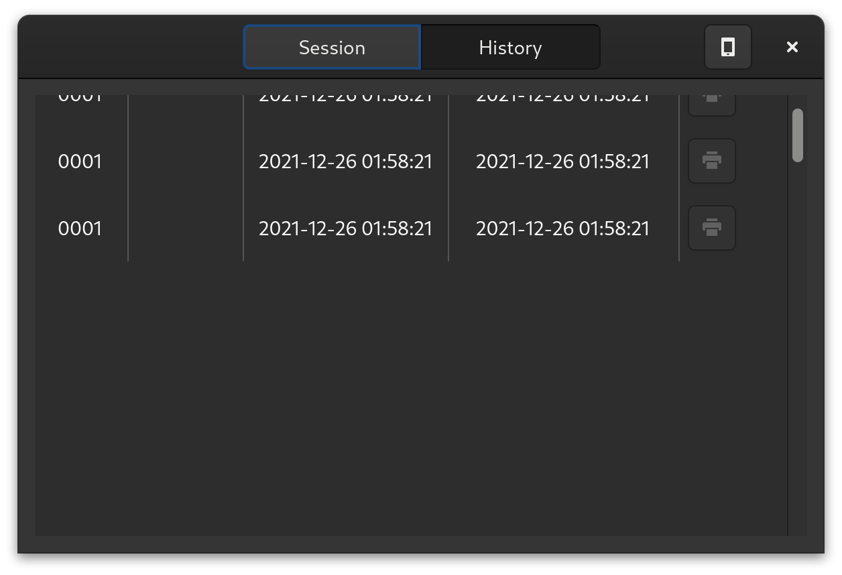This screenshot has width=842, height=575.
Task: Click the timestamp 2021-12-26 01:58:21 in row two
Action: [x=345, y=161]
